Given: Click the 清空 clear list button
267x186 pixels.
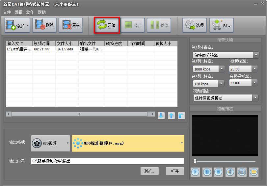Looking at the screenshot, I should [x=71, y=25].
